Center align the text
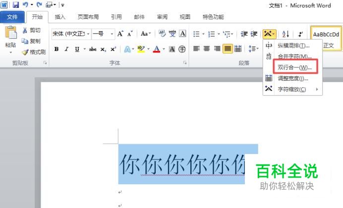This screenshot has height=208, width=343. [207, 49]
